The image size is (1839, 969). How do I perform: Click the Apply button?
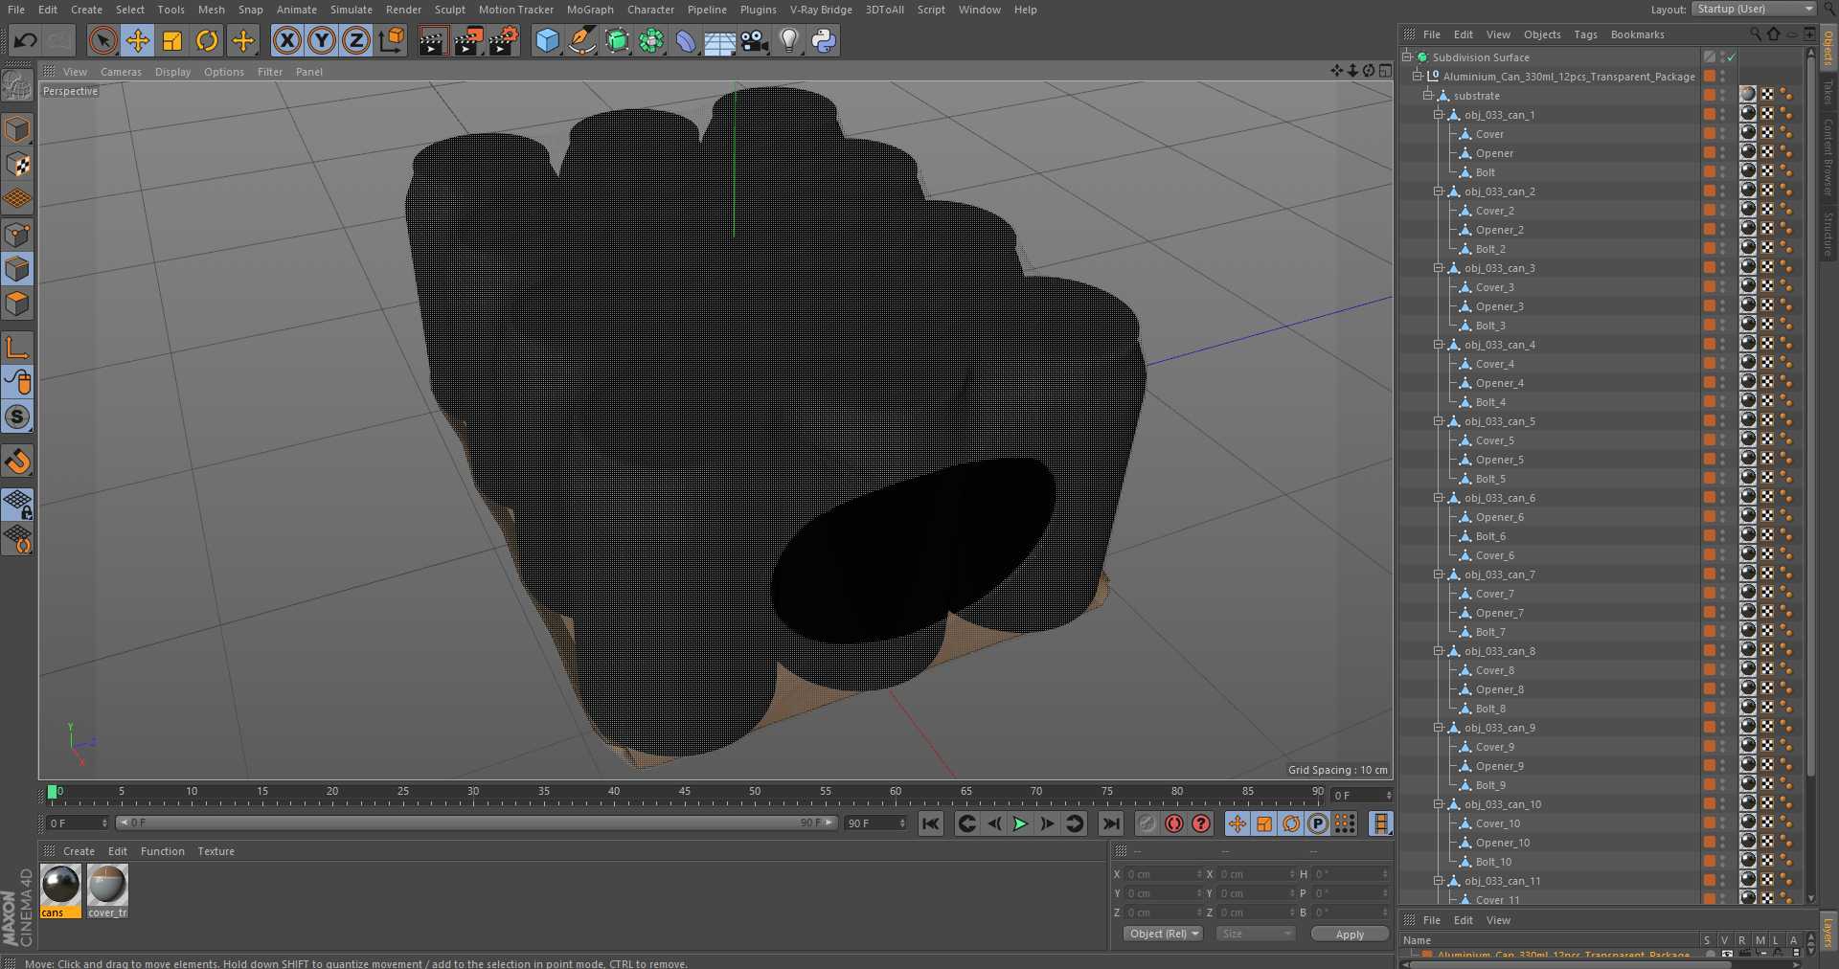[1350, 935]
